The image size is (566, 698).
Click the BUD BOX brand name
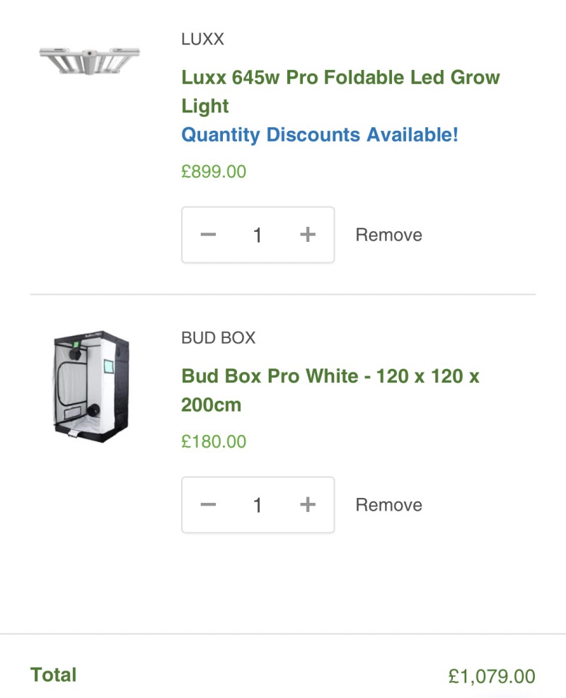click(x=218, y=337)
